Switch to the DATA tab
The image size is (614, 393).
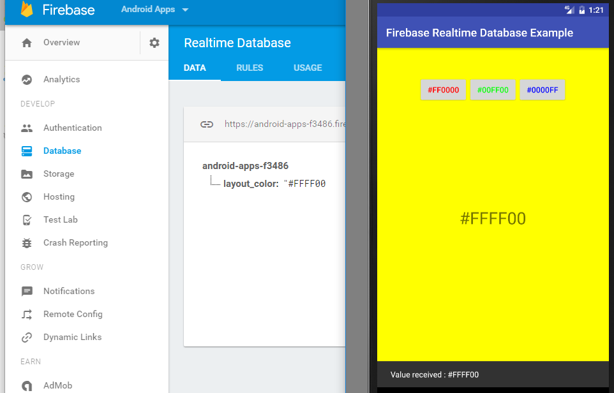pyautogui.click(x=195, y=68)
